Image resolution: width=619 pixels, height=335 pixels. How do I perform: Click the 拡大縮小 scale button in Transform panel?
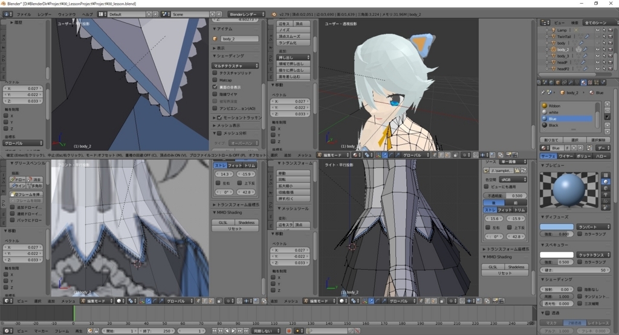click(293, 186)
